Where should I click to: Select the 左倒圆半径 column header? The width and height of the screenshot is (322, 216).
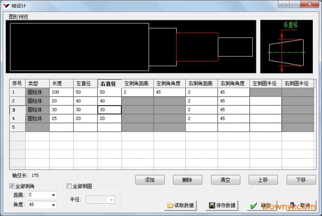pos(265,83)
